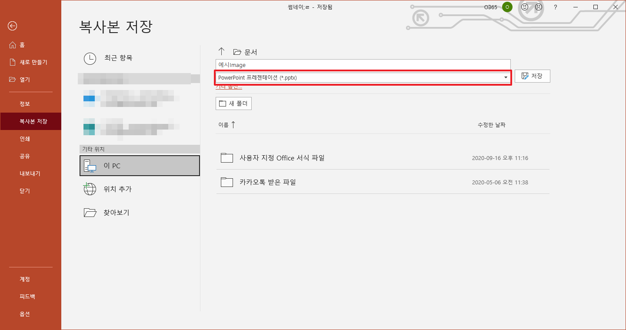626x330 pixels.
Task: Click the back arrow circle icon
Action: coord(12,26)
